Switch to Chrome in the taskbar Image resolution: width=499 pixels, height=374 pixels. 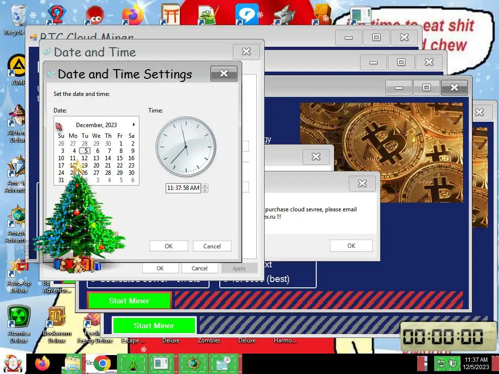click(102, 364)
